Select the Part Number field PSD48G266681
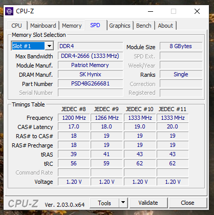 click(90, 83)
